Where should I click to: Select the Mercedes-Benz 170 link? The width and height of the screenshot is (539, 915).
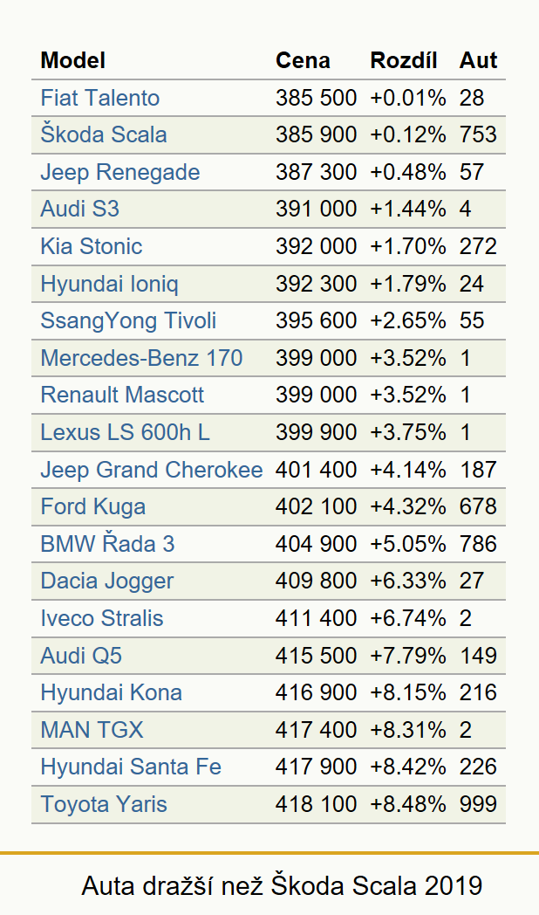pyautogui.click(x=141, y=358)
